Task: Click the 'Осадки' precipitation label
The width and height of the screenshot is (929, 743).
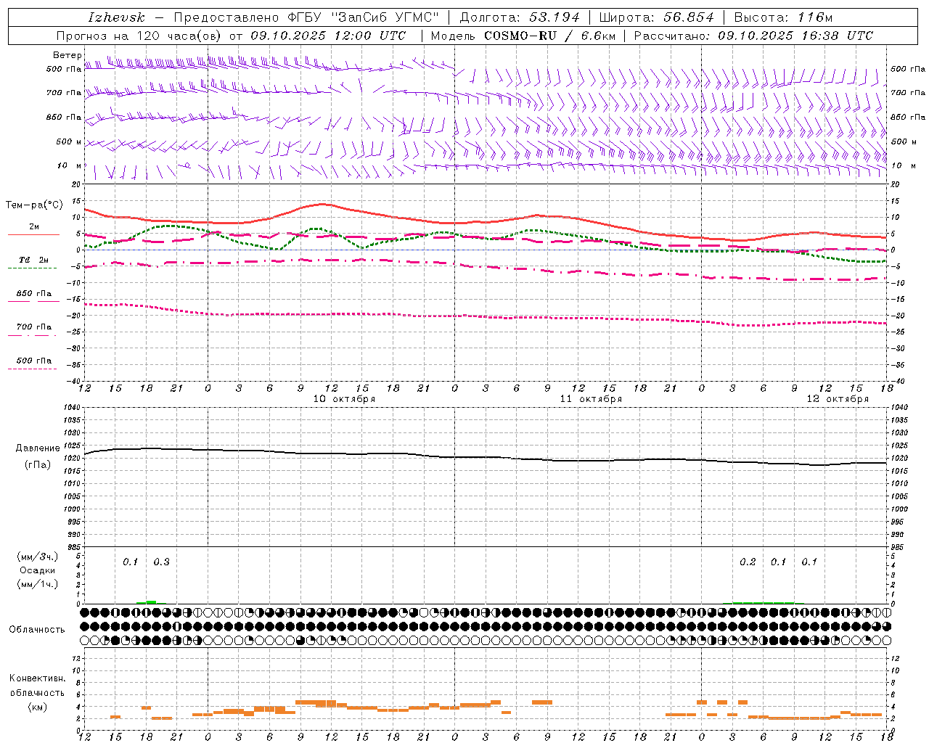Action: (x=38, y=570)
